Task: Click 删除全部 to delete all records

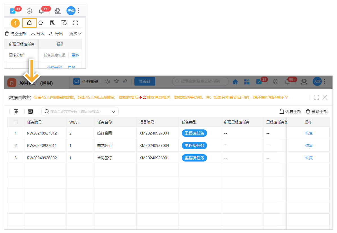Action: tap(317, 112)
